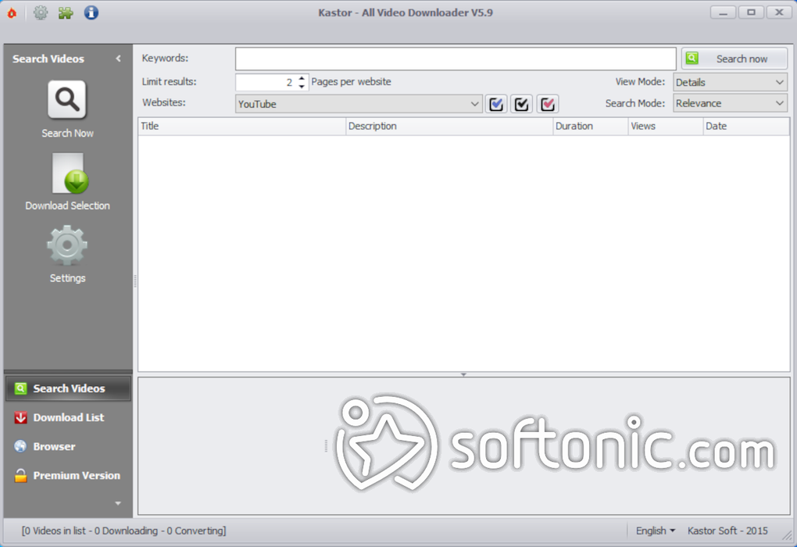
Task: Minimize the Kastor window
Action: (x=723, y=13)
